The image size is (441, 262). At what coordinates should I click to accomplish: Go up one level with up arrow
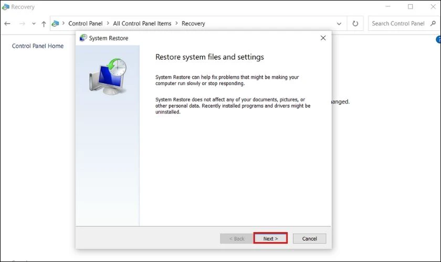click(x=44, y=24)
